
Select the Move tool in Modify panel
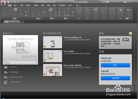[60, 9]
